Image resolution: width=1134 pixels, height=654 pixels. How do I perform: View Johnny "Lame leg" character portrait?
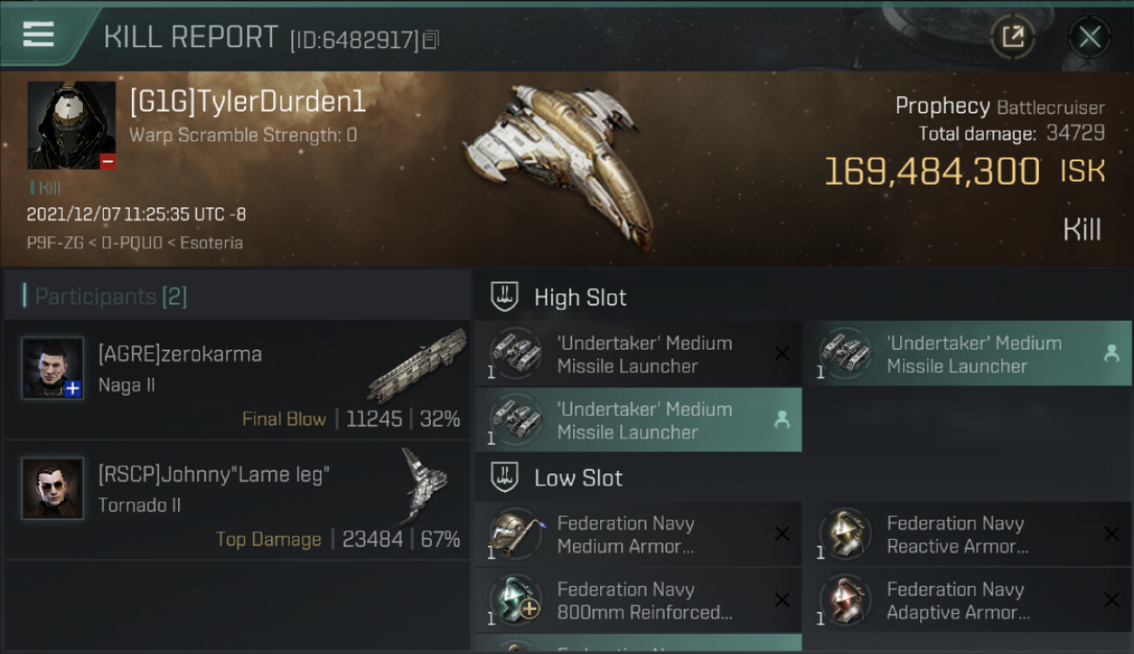pos(52,488)
